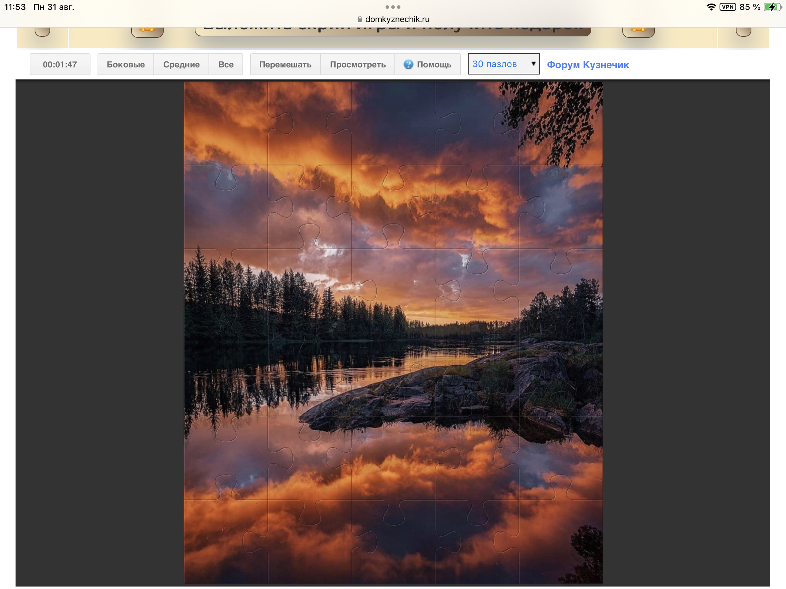
Task: Show Все puzzle pieces
Action: 225,64
